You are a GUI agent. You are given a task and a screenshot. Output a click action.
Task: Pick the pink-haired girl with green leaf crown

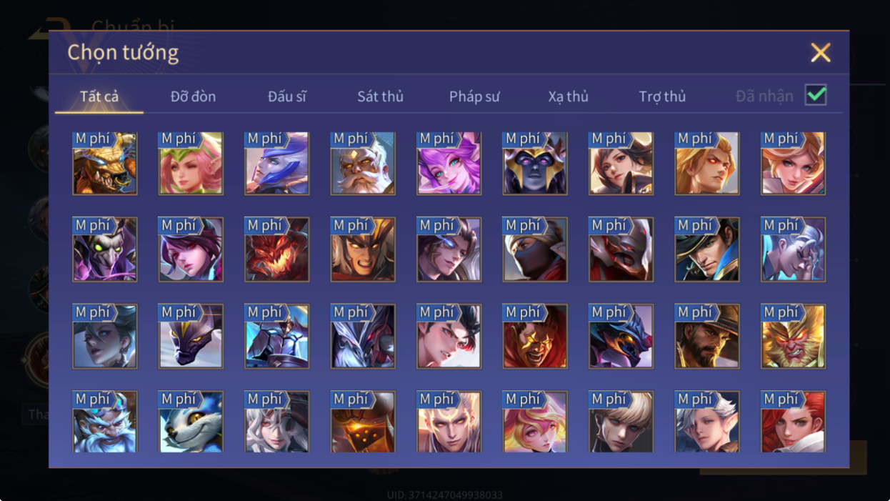pos(191,163)
